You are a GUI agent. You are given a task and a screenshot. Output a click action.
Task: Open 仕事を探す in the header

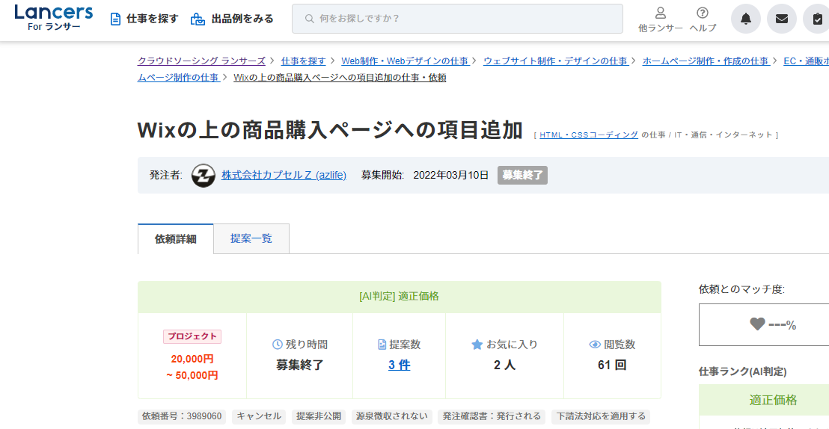coord(153,19)
